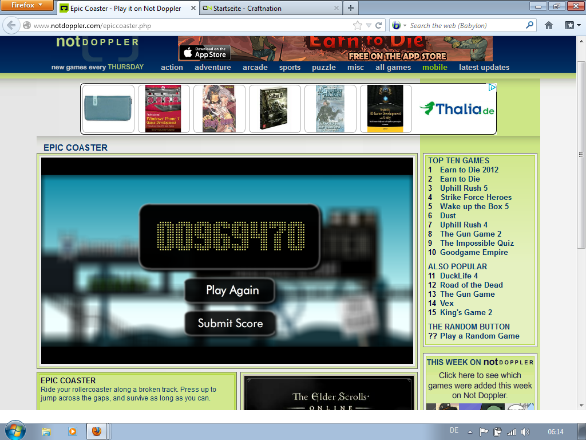Open URL history dropdown arrow
The height and width of the screenshot is (440, 586).
click(x=369, y=25)
